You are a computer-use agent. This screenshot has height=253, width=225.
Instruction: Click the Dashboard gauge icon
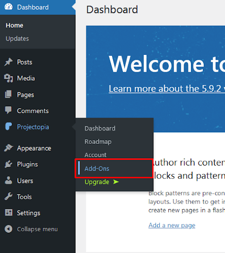[8, 7]
